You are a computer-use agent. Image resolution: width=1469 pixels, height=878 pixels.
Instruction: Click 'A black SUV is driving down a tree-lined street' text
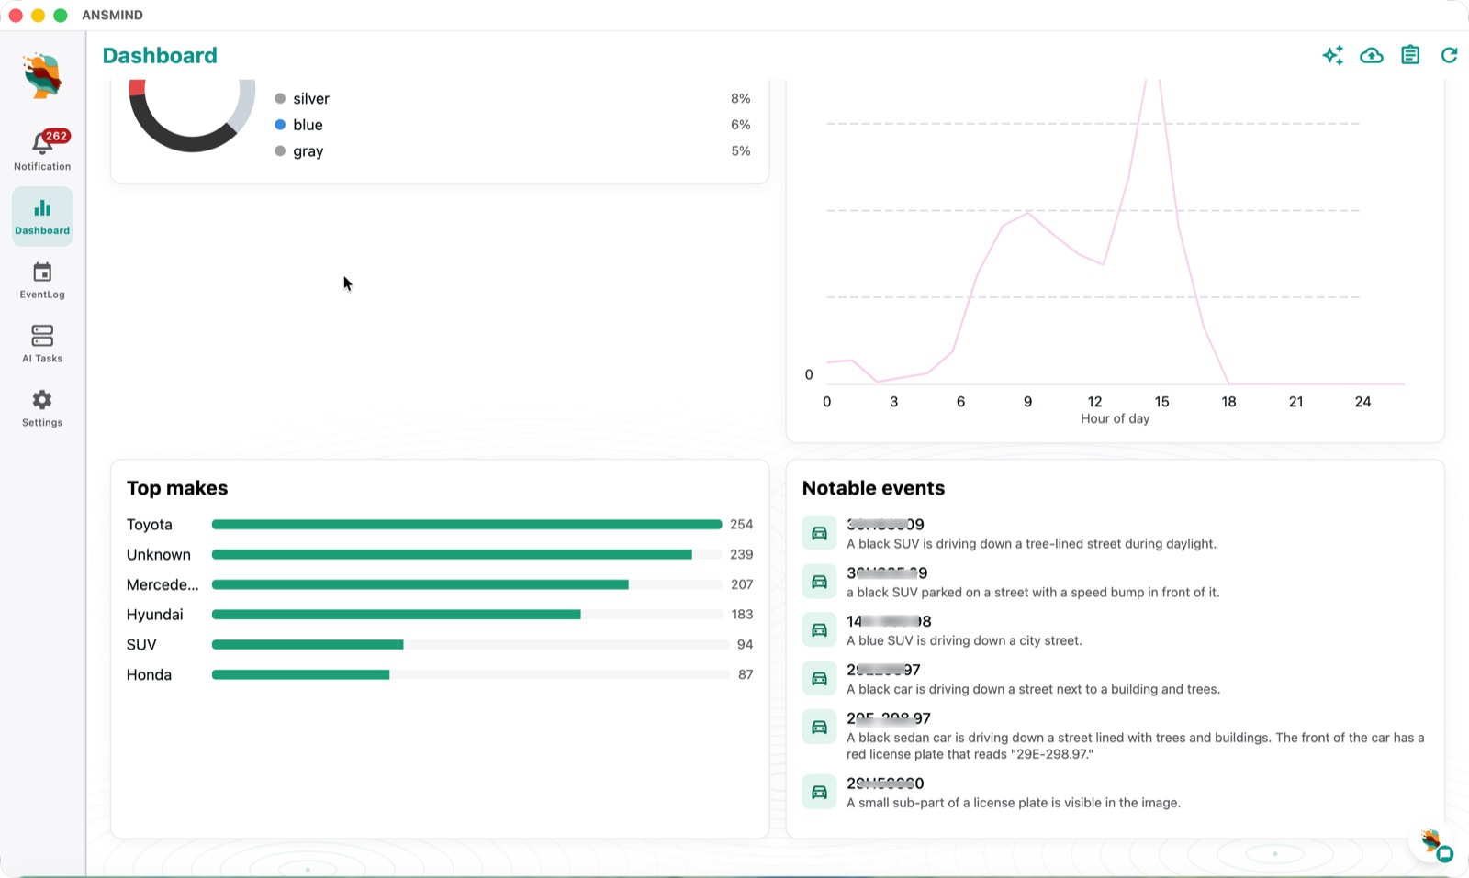coord(1031,544)
